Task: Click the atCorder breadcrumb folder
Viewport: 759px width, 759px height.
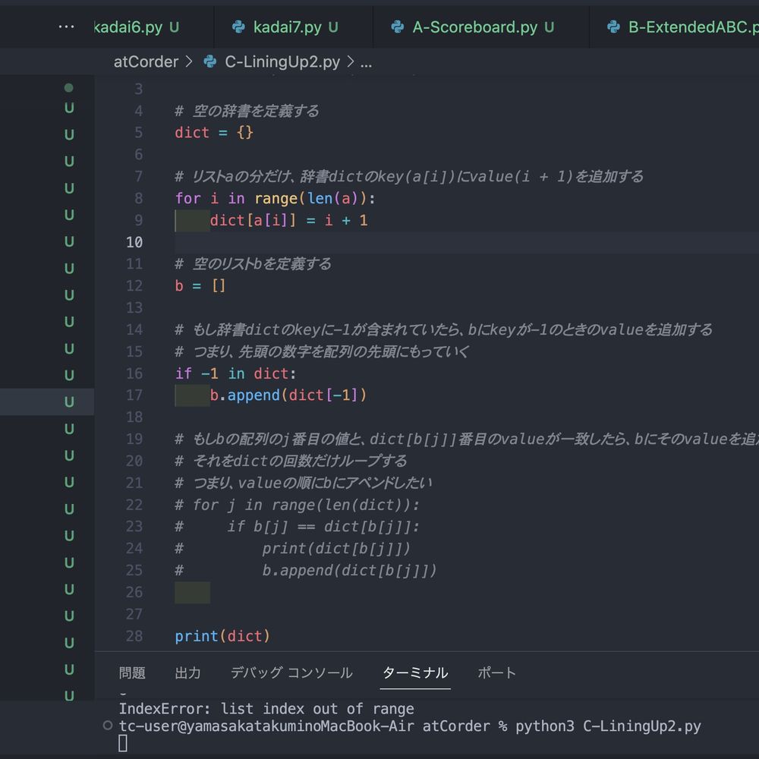Action: click(146, 62)
